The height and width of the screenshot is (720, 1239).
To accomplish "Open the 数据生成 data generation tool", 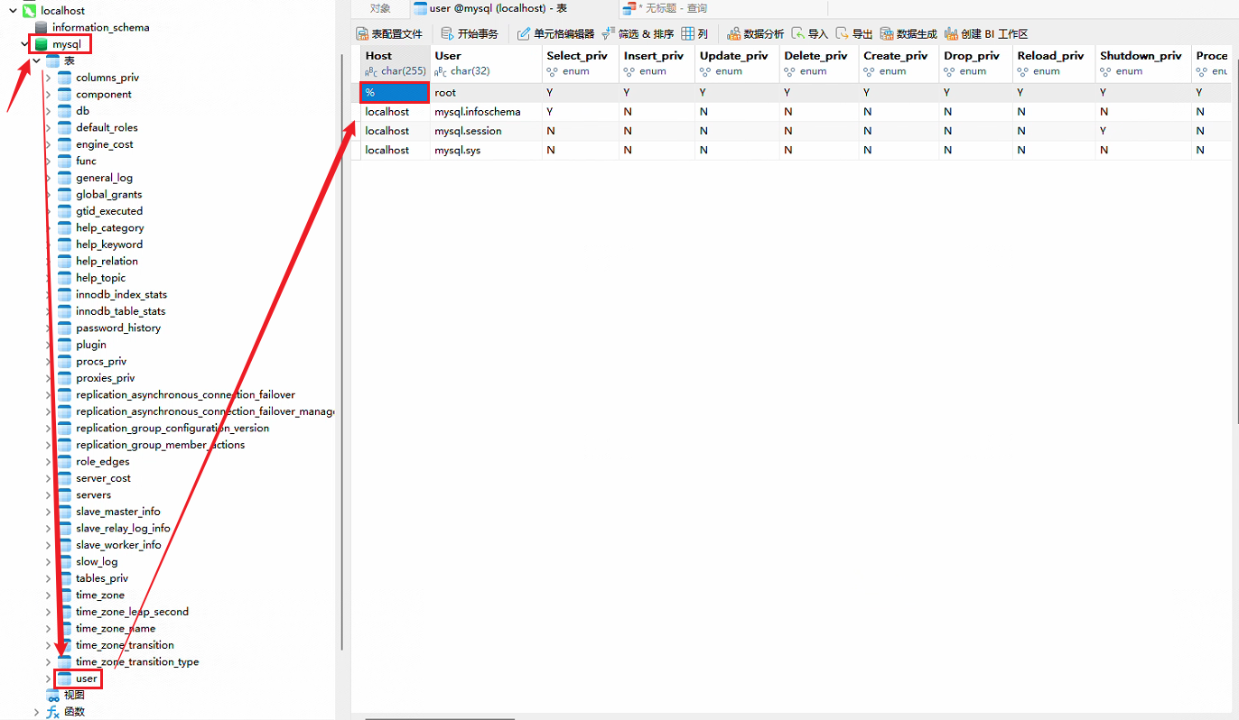I will pyautogui.click(x=908, y=33).
